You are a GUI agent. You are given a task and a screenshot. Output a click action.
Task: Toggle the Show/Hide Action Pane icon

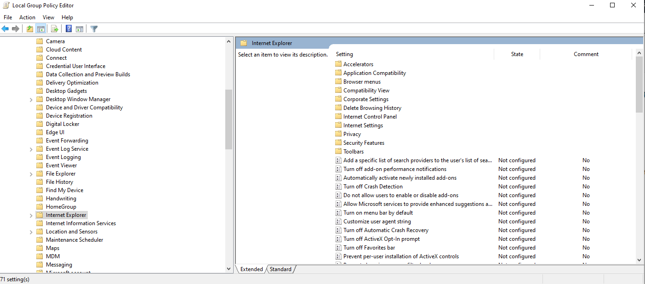coord(80,29)
